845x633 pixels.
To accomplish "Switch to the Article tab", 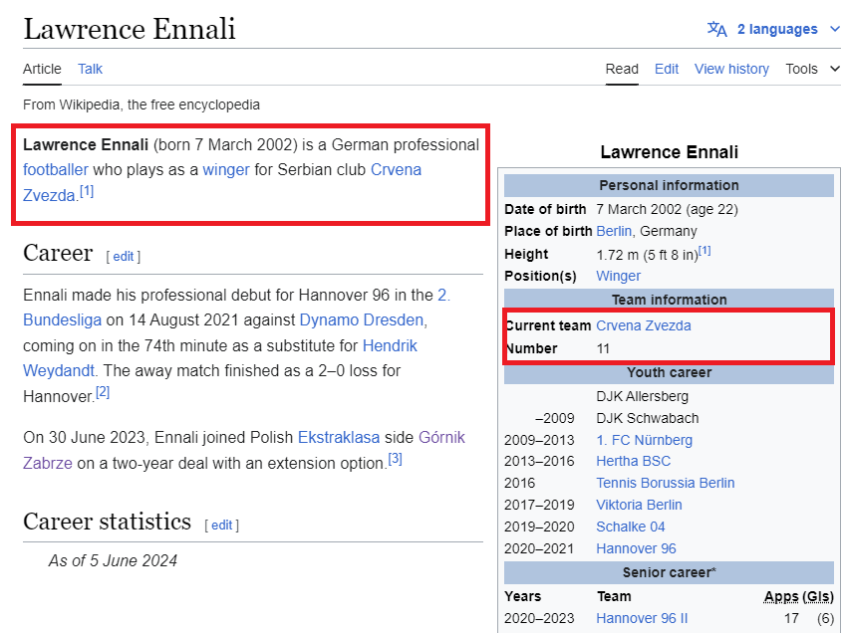I will [x=42, y=69].
